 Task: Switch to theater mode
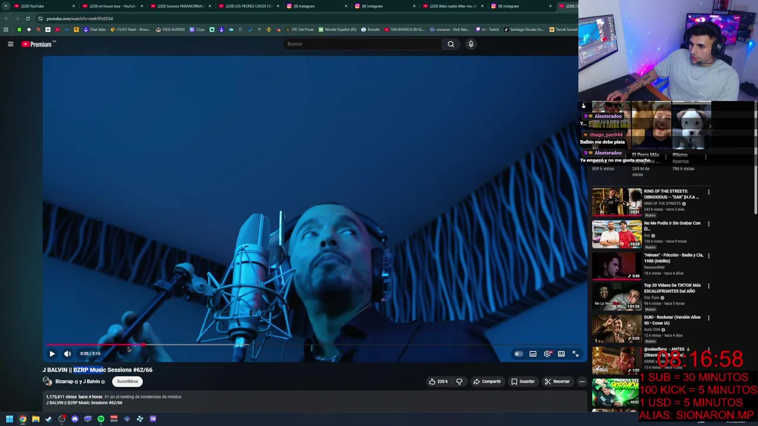pos(561,354)
